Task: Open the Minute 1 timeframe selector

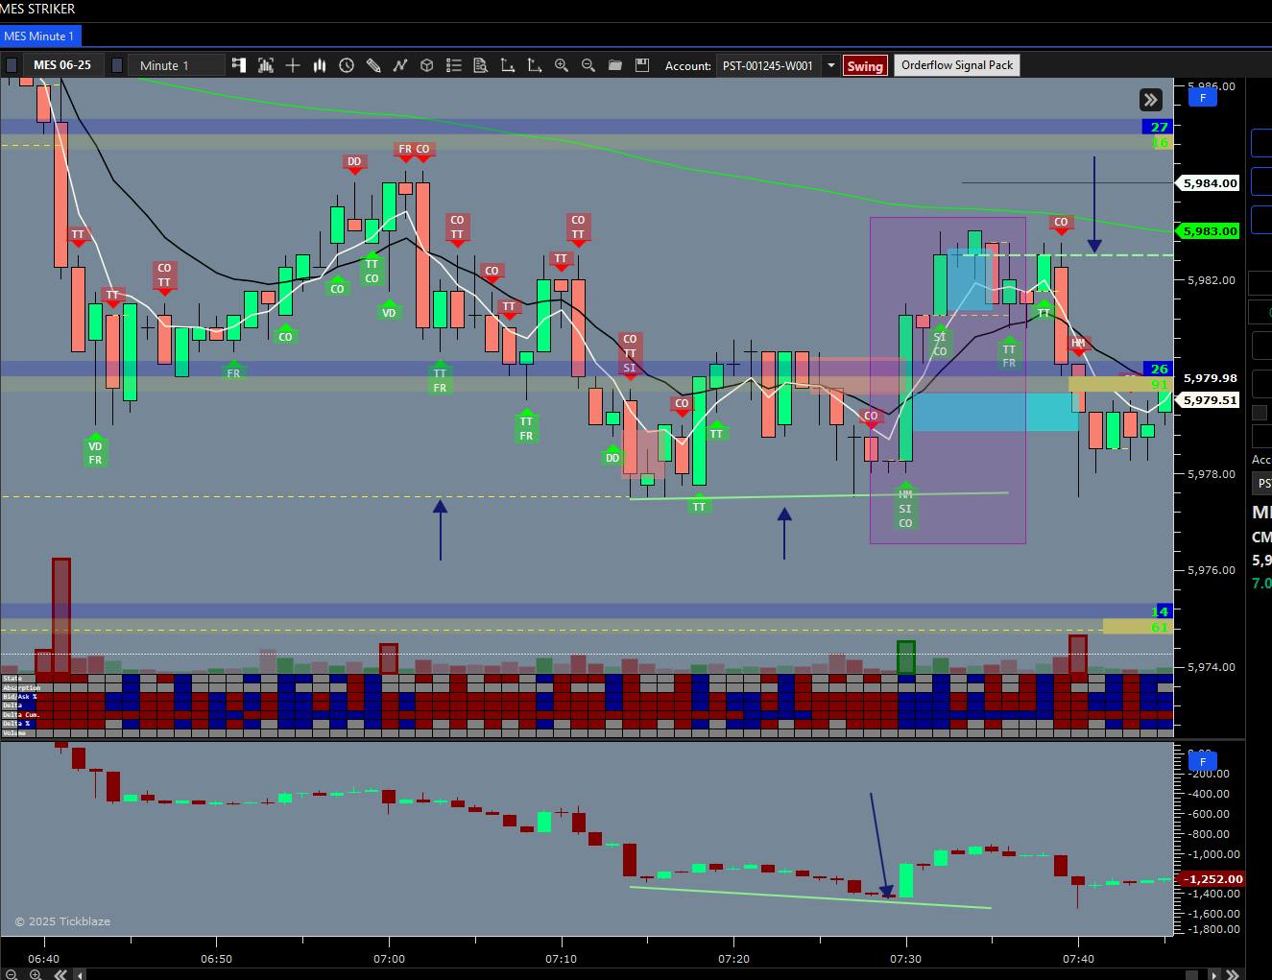Action: coord(178,65)
